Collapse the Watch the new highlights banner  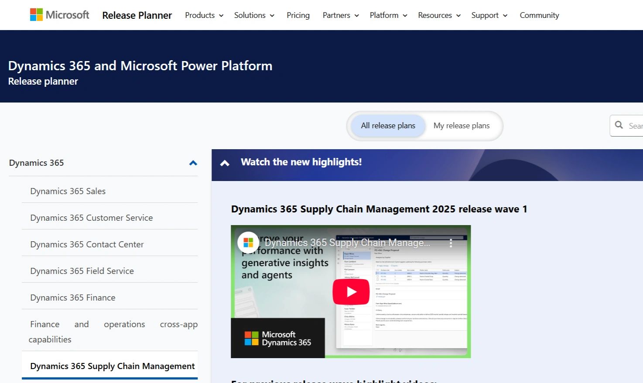225,163
